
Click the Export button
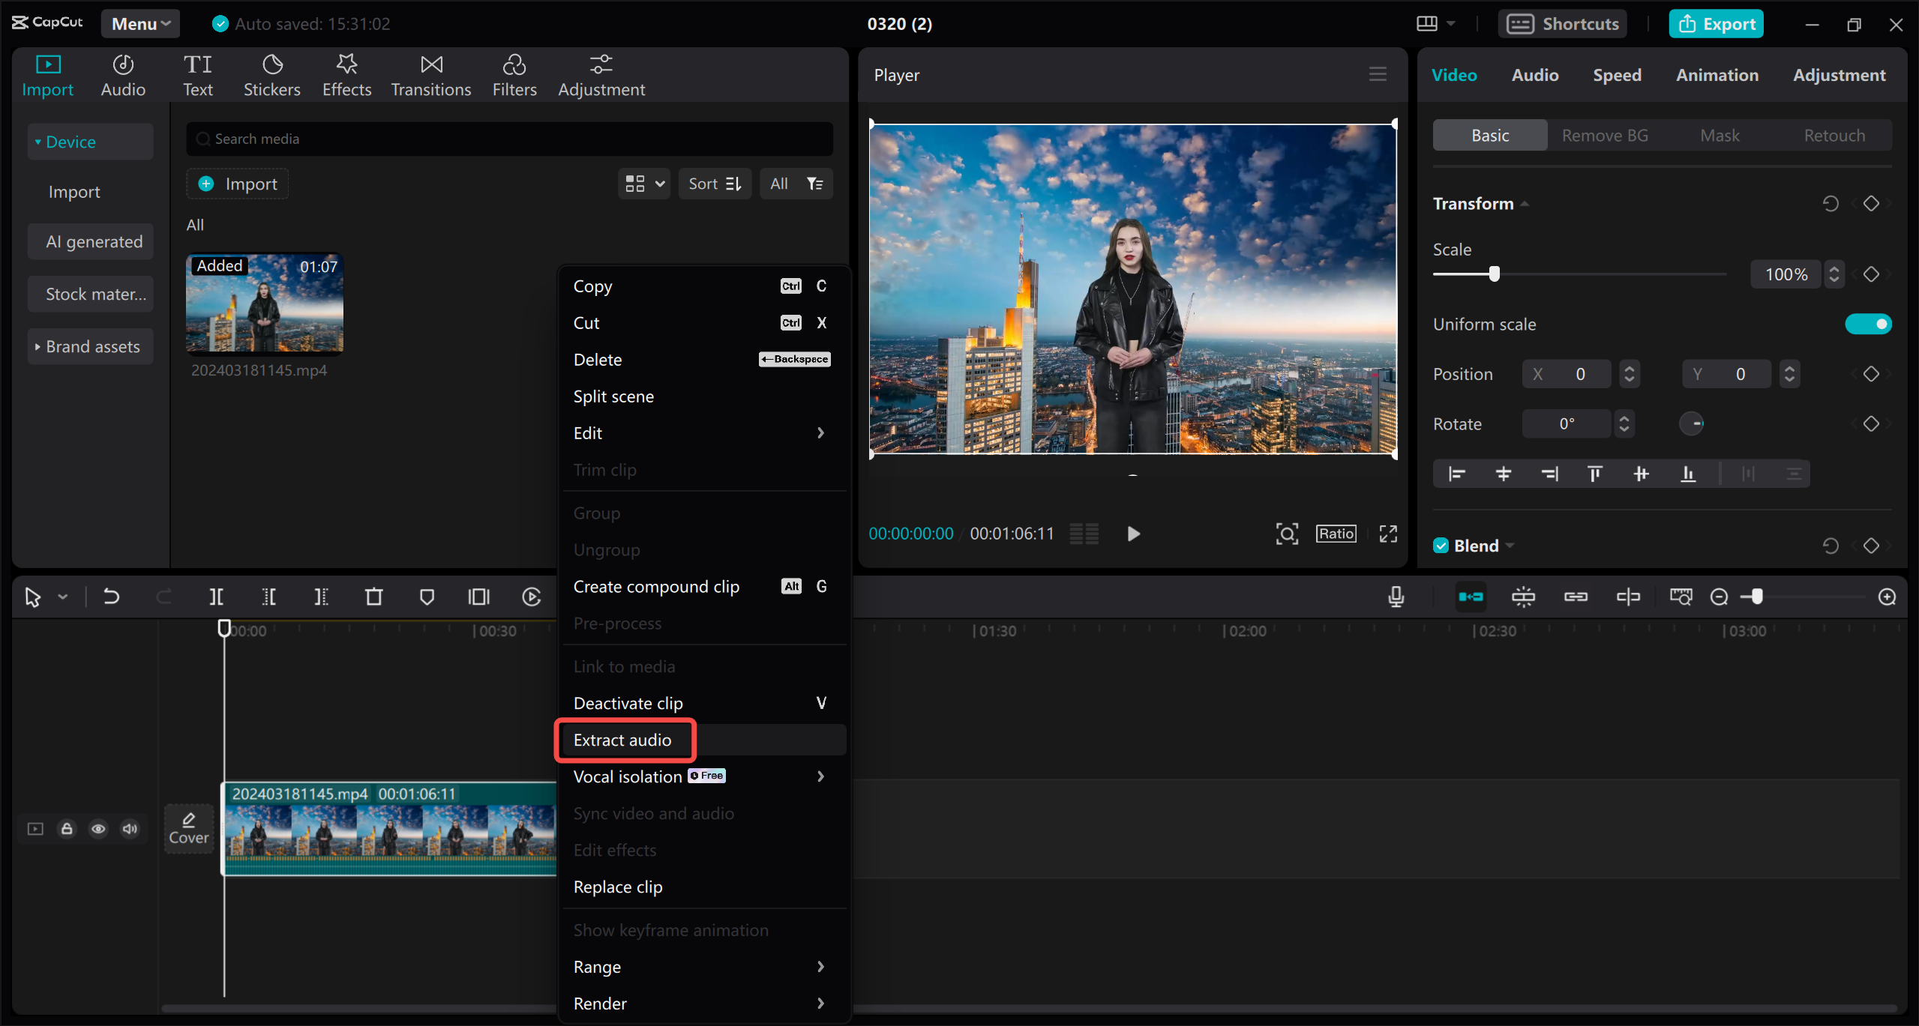click(x=1716, y=23)
